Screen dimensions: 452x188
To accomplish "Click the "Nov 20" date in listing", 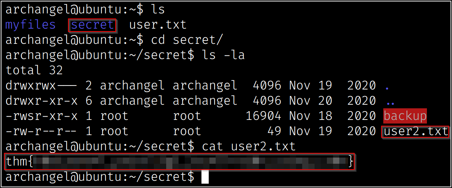I will [x=311, y=101].
